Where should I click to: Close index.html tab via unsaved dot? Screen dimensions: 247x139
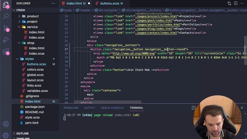tap(89, 3)
